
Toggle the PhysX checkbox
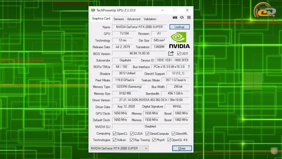[x=154, y=140]
